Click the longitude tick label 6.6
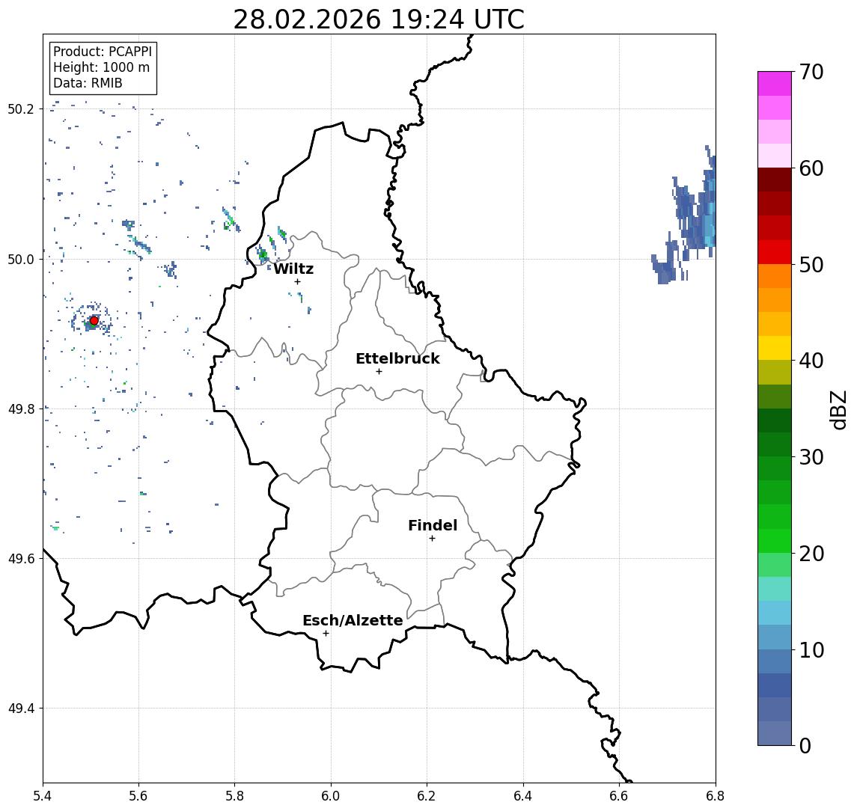Screen dimensions: 857x811 pos(620,796)
